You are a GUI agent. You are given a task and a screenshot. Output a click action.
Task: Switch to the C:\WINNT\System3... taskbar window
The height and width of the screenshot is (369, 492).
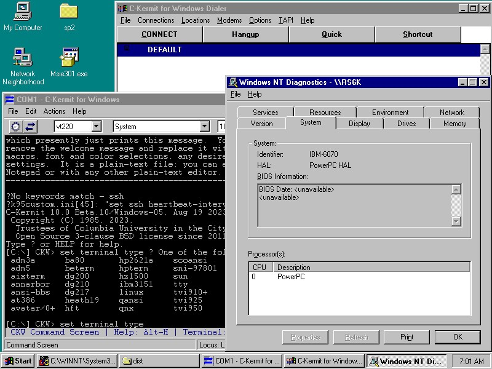coord(77,361)
